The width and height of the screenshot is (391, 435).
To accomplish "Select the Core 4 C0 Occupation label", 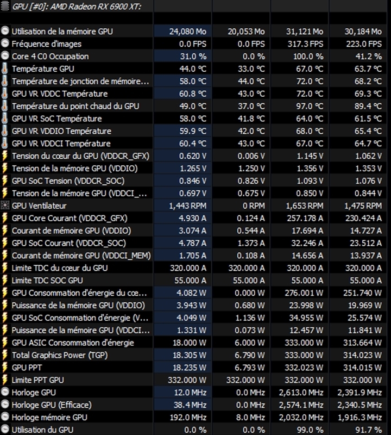I will (x=50, y=57).
